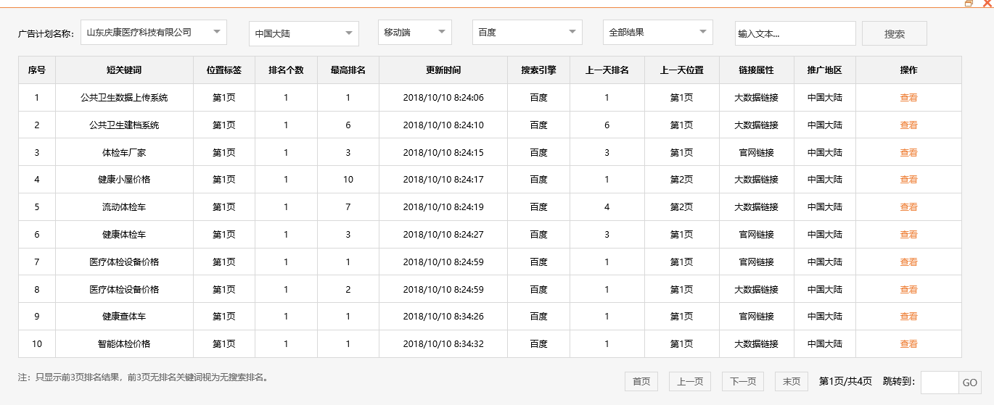The height and width of the screenshot is (405, 994).
Task: Click 查看 for 健康小屋价格
Action: [908, 180]
